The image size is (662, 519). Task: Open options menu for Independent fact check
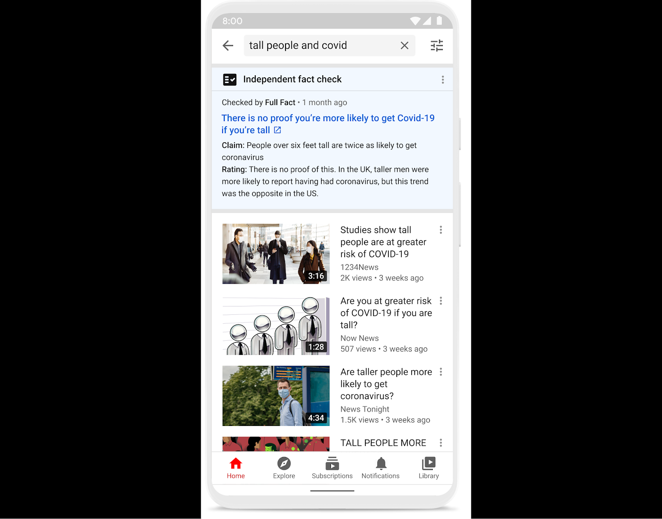point(443,79)
